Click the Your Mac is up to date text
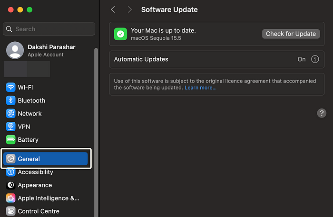This screenshot has width=333, height=217. [163, 30]
